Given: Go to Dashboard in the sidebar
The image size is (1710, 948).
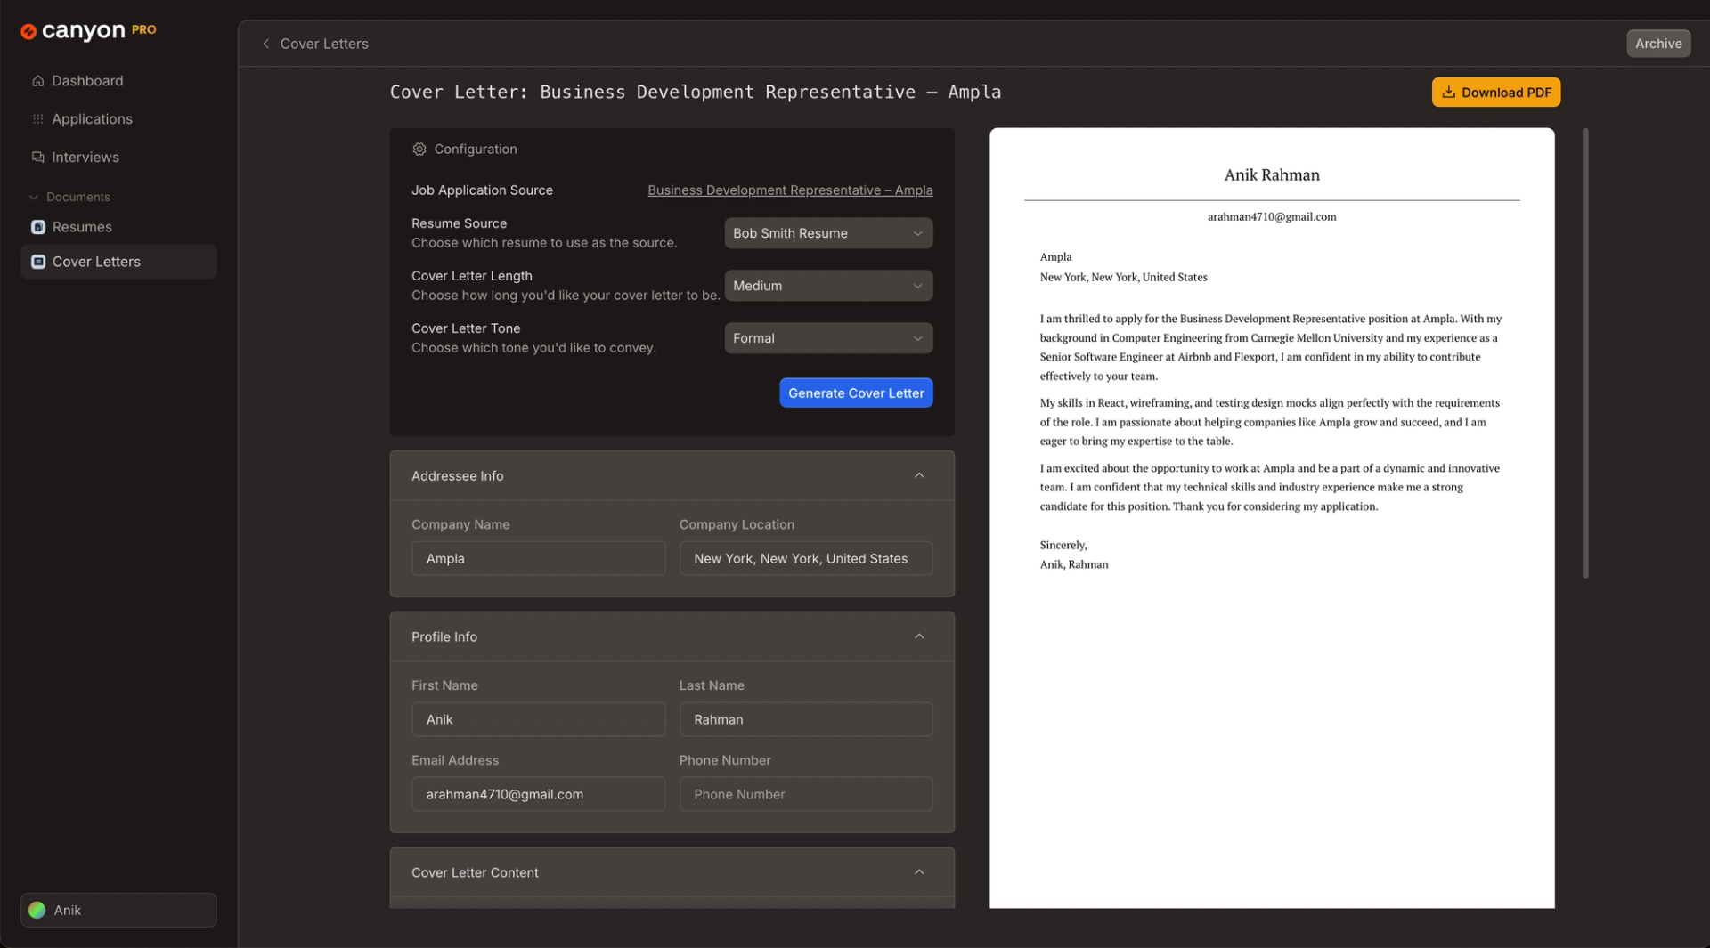Looking at the screenshot, I should point(118,81).
